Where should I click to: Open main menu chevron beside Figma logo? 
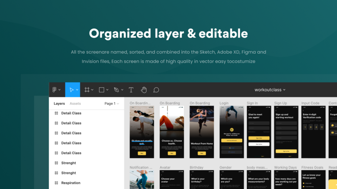(x=60, y=90)
